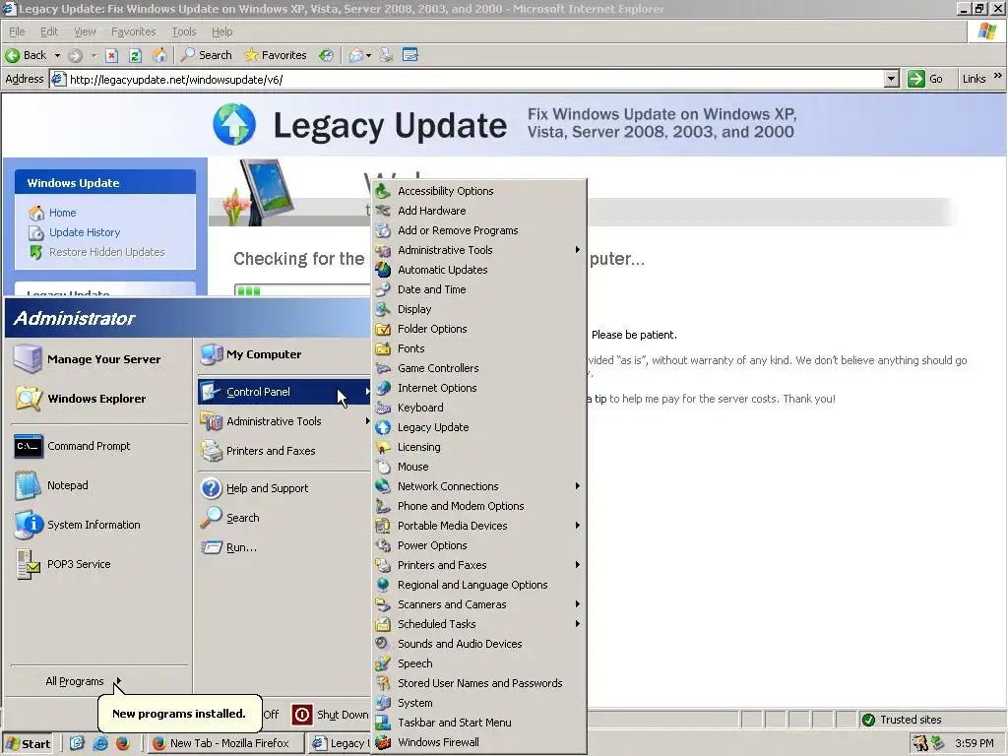The height and width of the screenshot is (756, 1008).
Task: Click the IE Refresh toolbar icon
Action: point(135,55)
